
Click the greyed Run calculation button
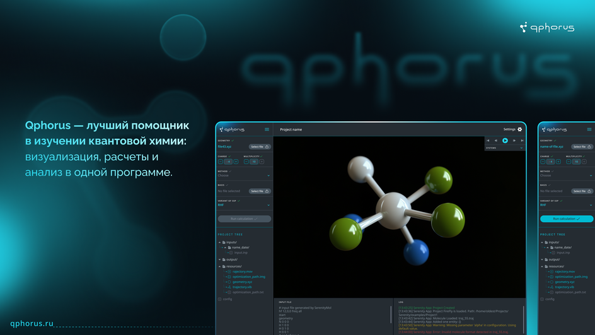[245, 219]
